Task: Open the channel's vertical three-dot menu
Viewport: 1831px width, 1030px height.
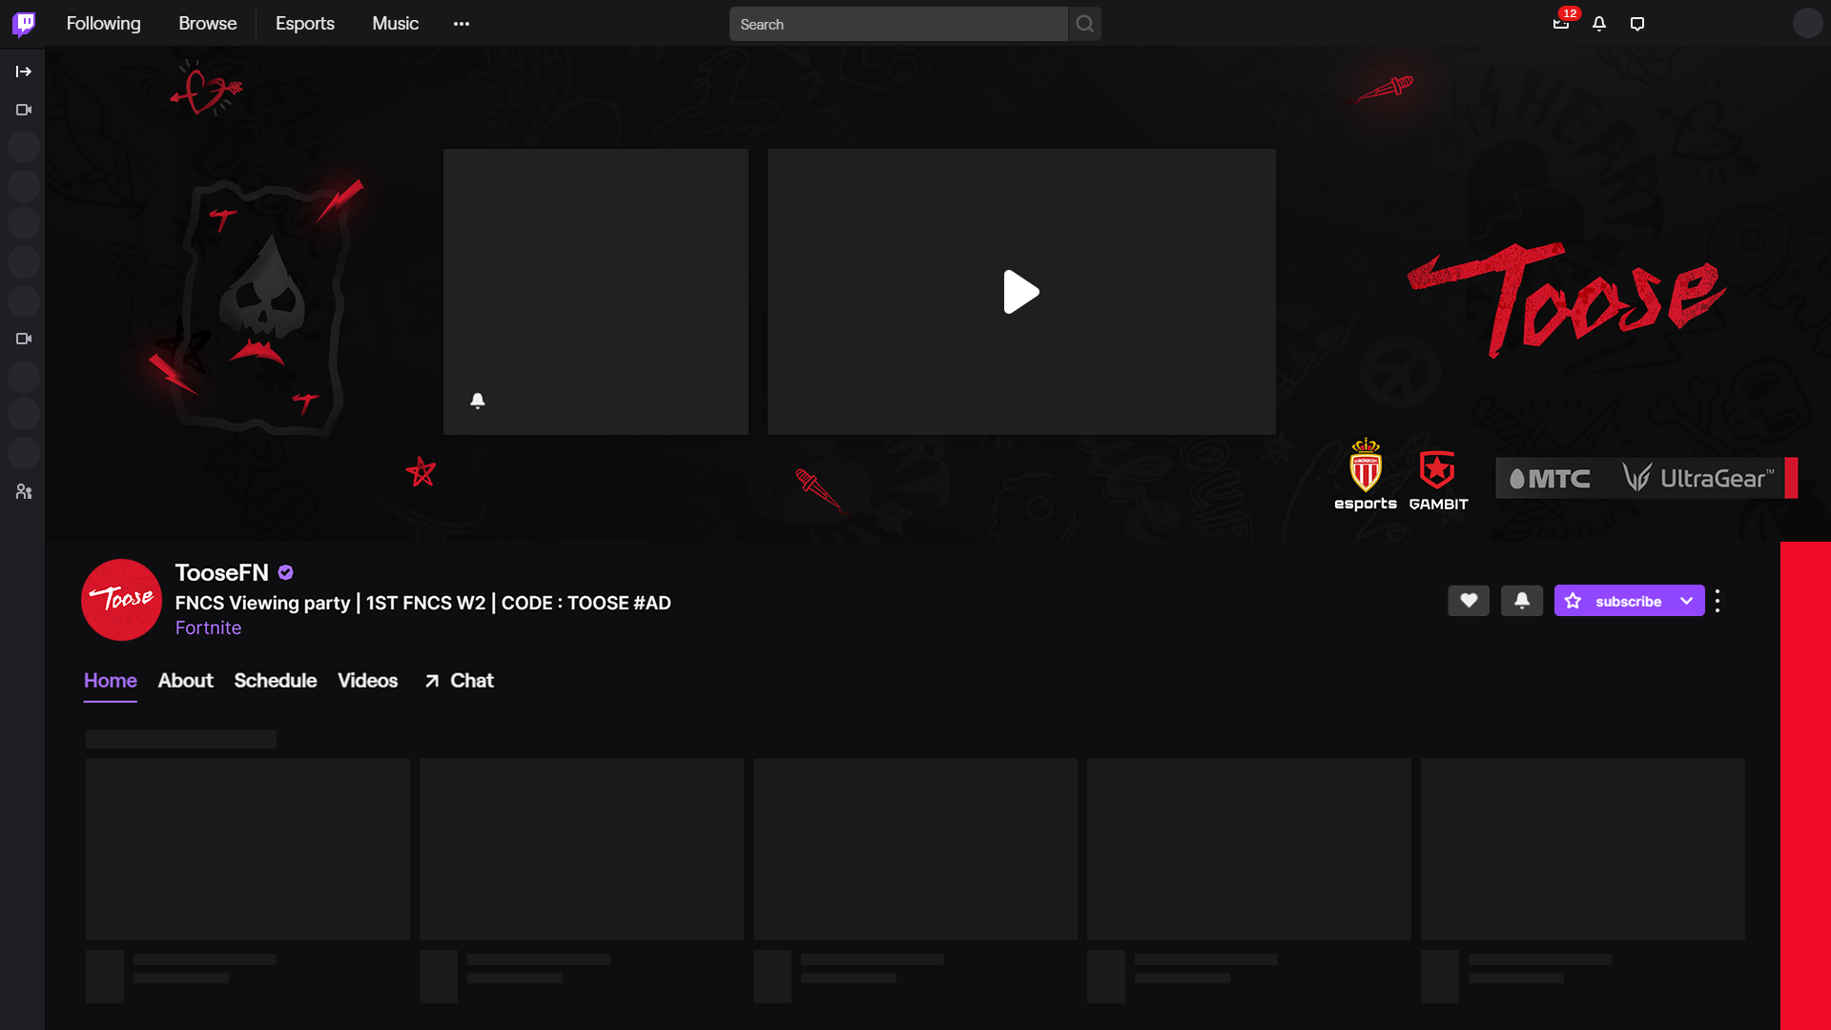Action: click(x=1718, y=601)
